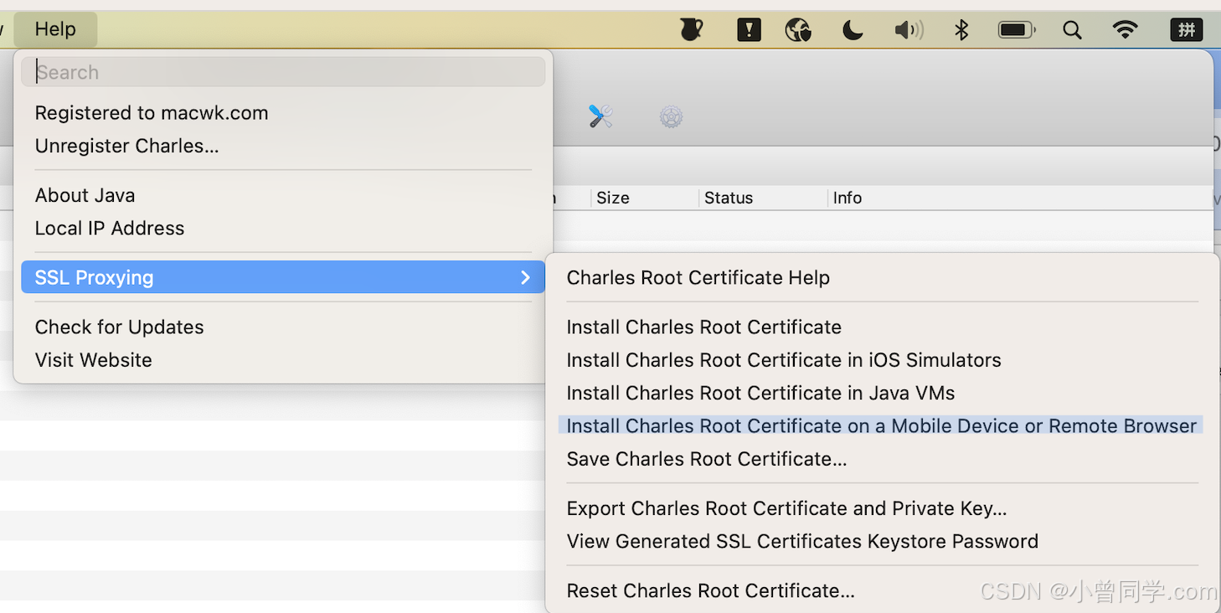Open About Java menu item
This screenshot has width=1221, height=613.
click(283, 195)
